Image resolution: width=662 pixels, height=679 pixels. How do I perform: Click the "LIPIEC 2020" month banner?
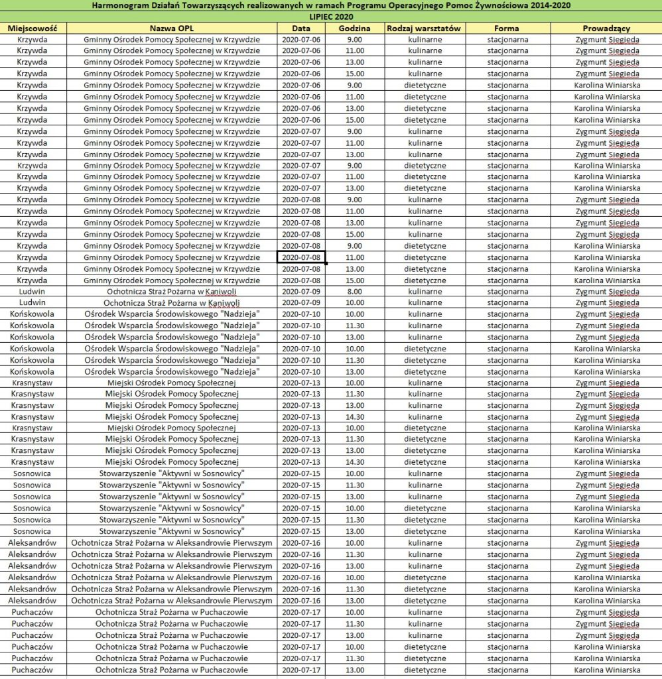pos(331,17)
